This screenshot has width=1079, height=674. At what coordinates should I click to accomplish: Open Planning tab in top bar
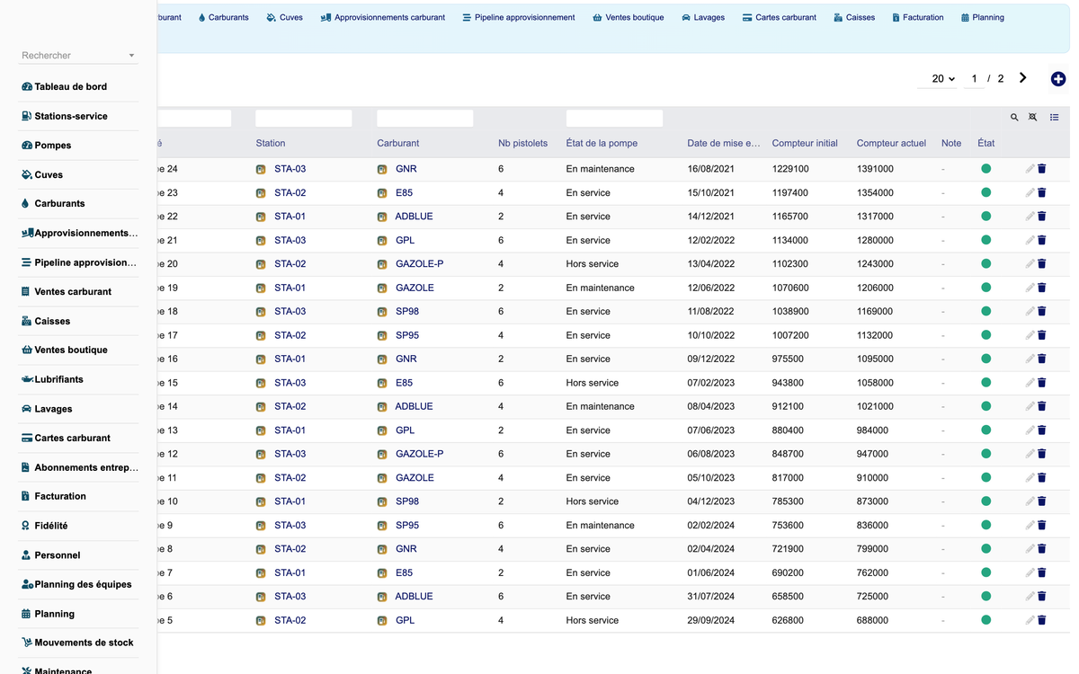983,17
